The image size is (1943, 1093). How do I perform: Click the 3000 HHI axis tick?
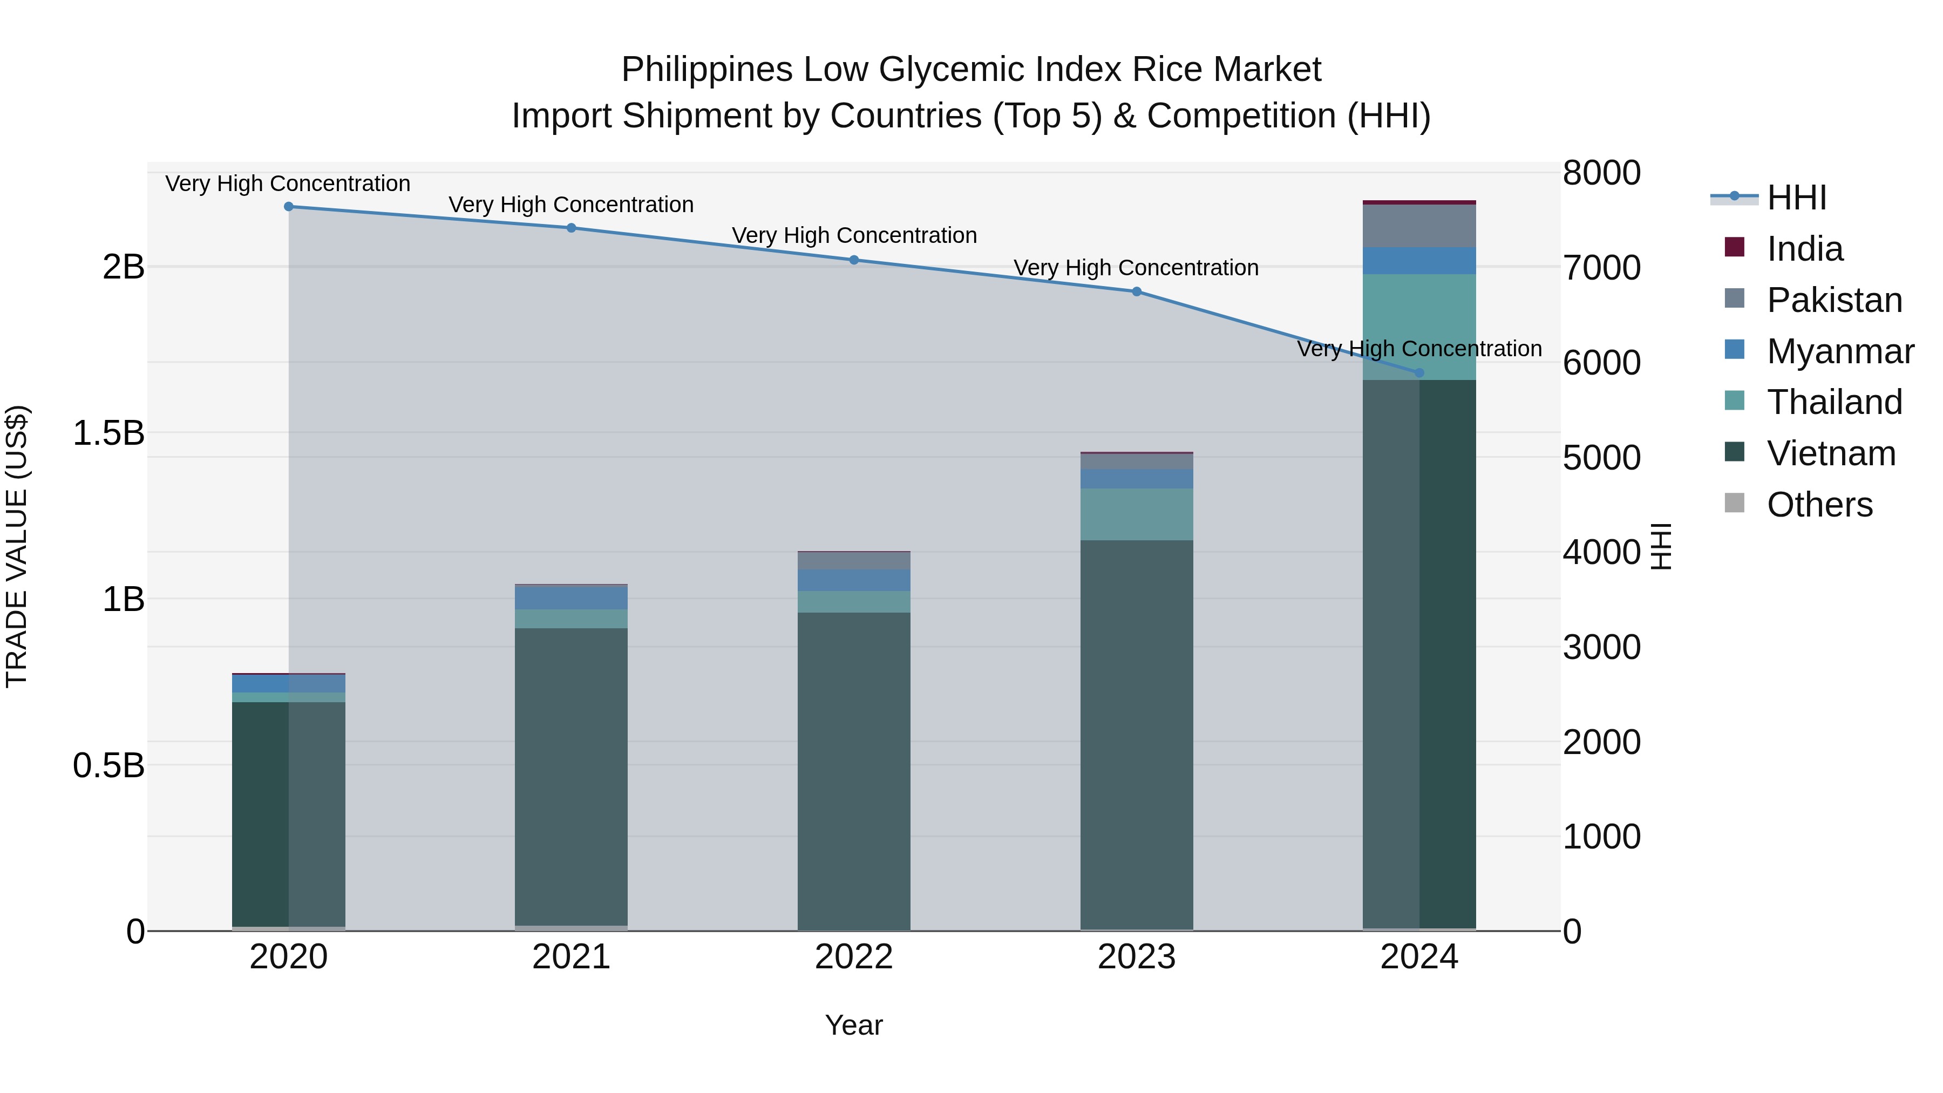pos(1601,647)
